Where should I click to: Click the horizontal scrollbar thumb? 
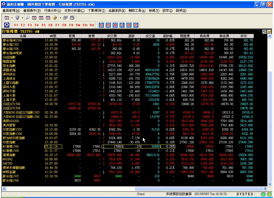199,188
